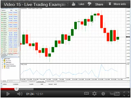
Task: Switch to the Symbols tab
Action: (4, 55)
